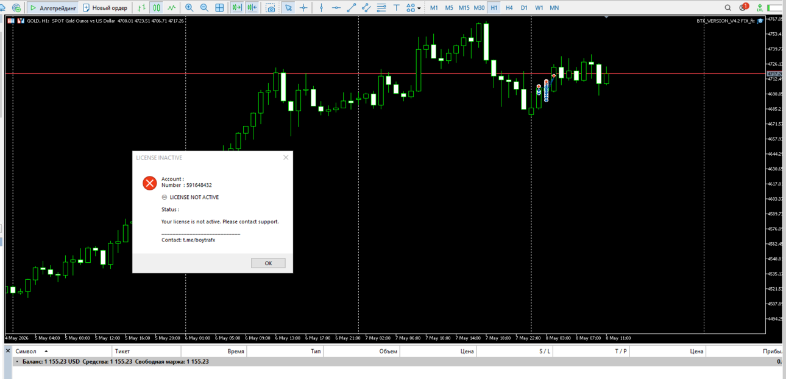
Task: Click the red horizontal price level line
Action: 385,74
